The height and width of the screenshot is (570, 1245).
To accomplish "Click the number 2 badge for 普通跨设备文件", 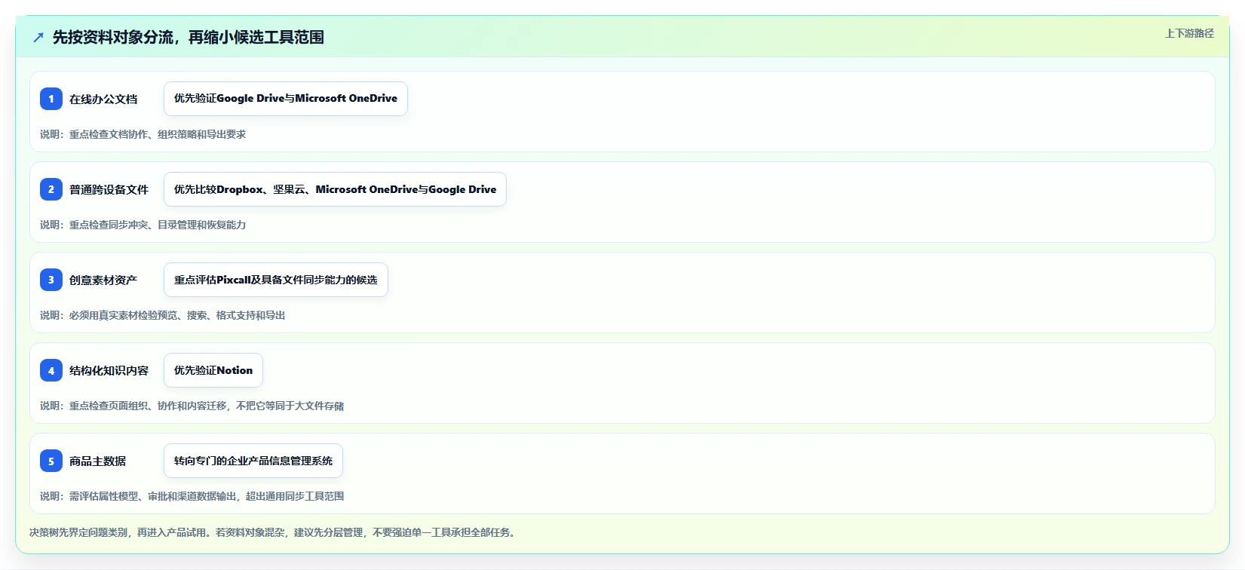I will click(51, 189).
